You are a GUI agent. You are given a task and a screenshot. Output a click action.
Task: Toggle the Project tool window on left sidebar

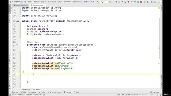(10, 9)
